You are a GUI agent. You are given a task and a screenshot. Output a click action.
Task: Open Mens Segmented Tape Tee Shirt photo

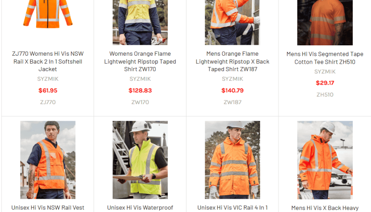pyautogui.click(x=325, y=23)
